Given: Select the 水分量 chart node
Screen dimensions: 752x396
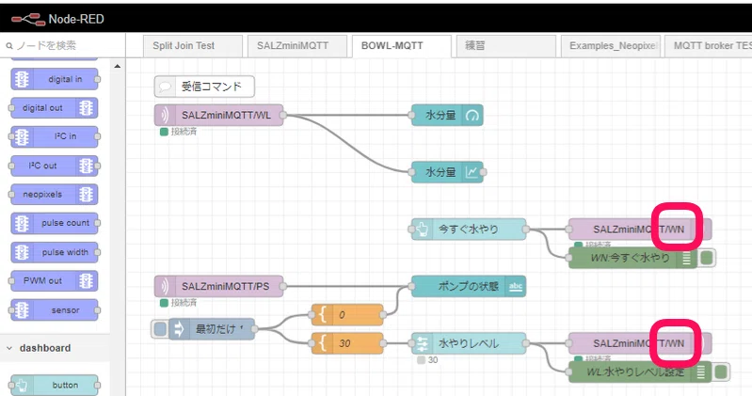Looking at the screenshot, I should (x=447, y=172).
